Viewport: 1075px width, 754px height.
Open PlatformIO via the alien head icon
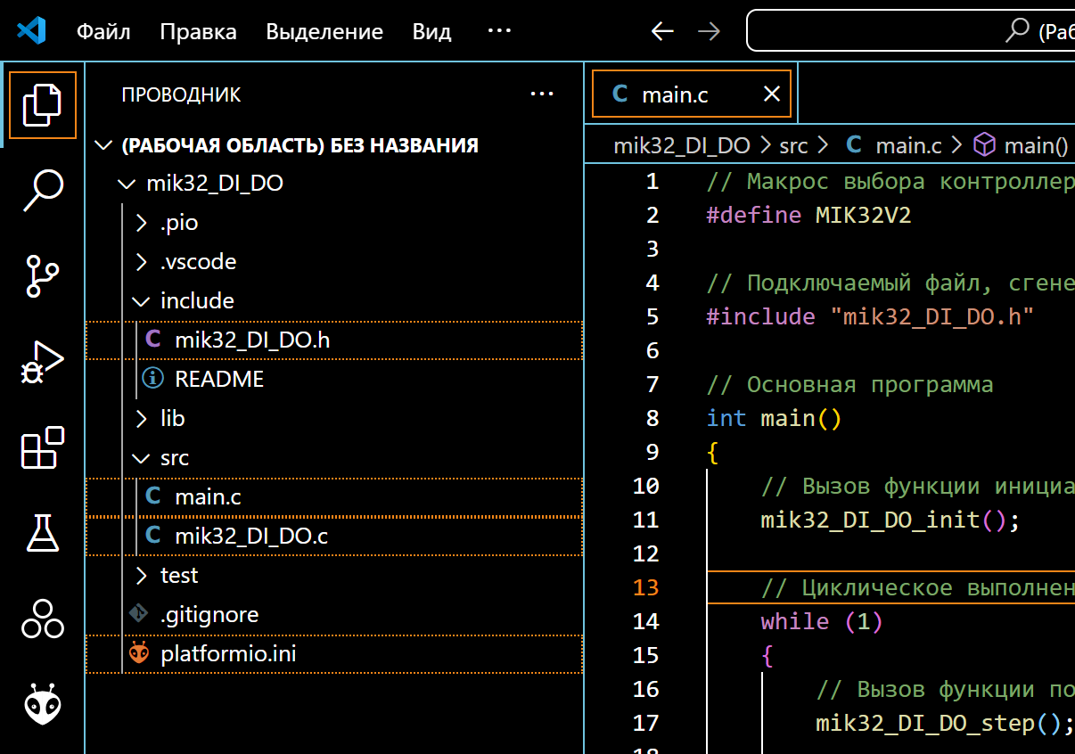(x=41, y=705)
